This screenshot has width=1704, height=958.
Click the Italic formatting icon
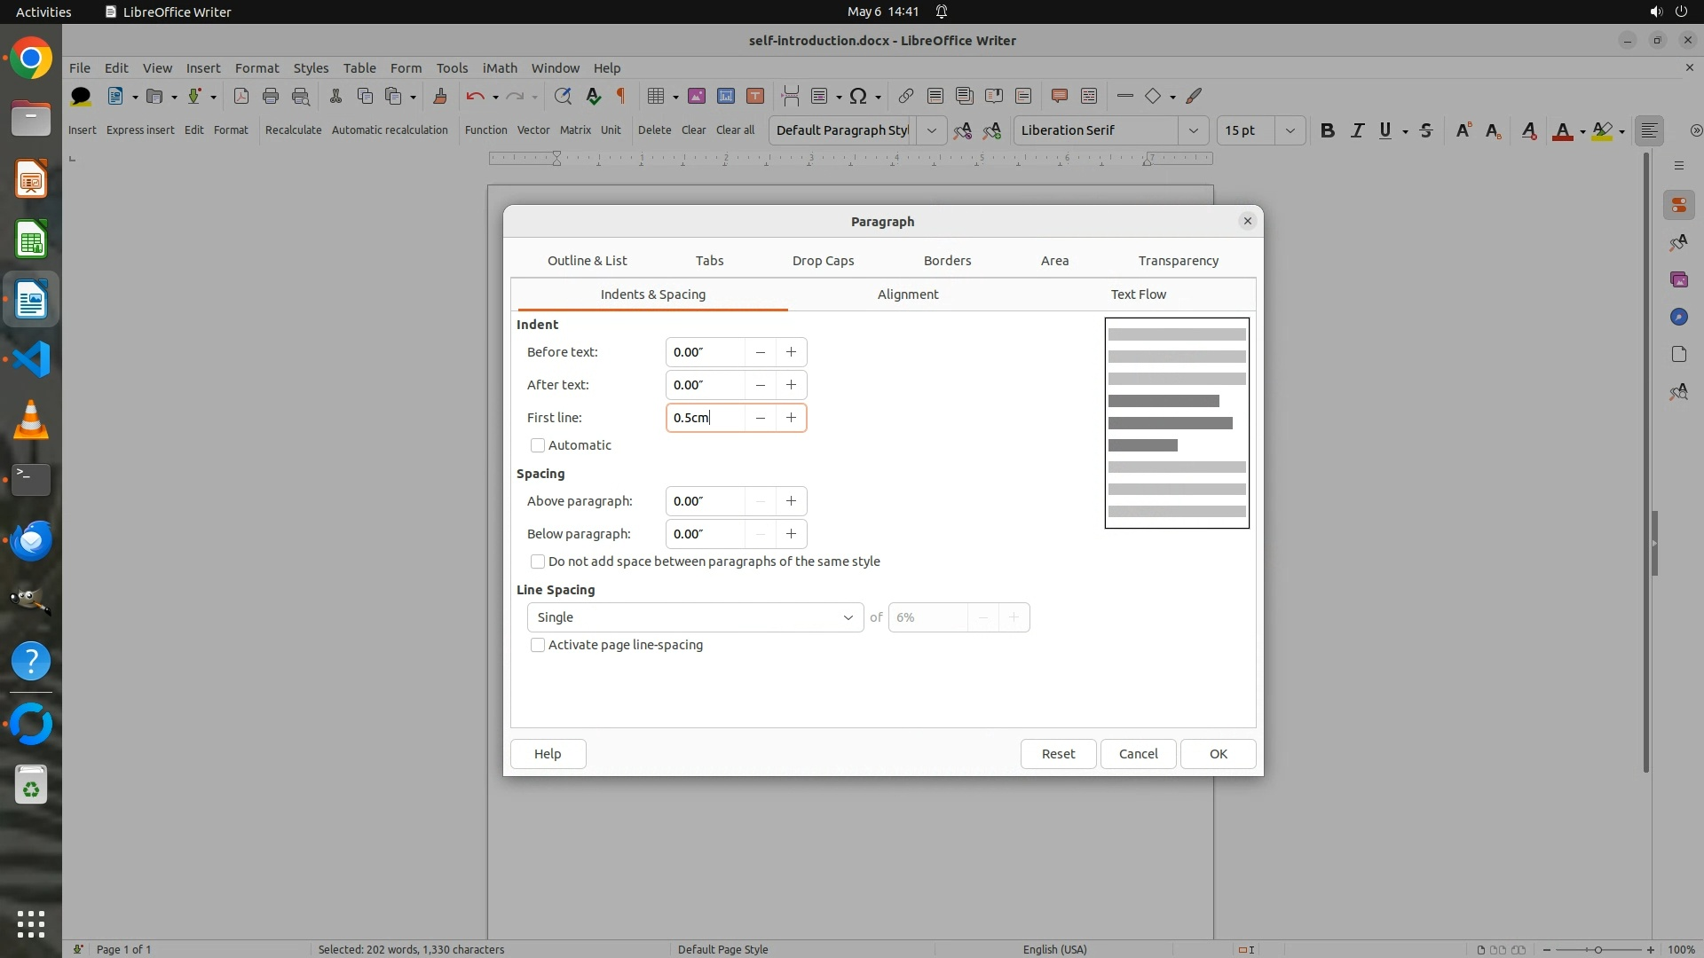(1357, 130)
